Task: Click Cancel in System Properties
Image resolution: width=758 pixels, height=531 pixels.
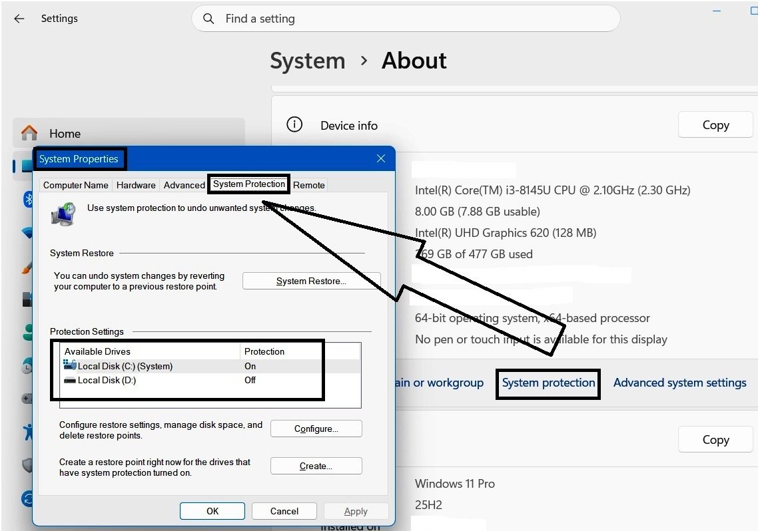Action: click(x=284, y=511)
